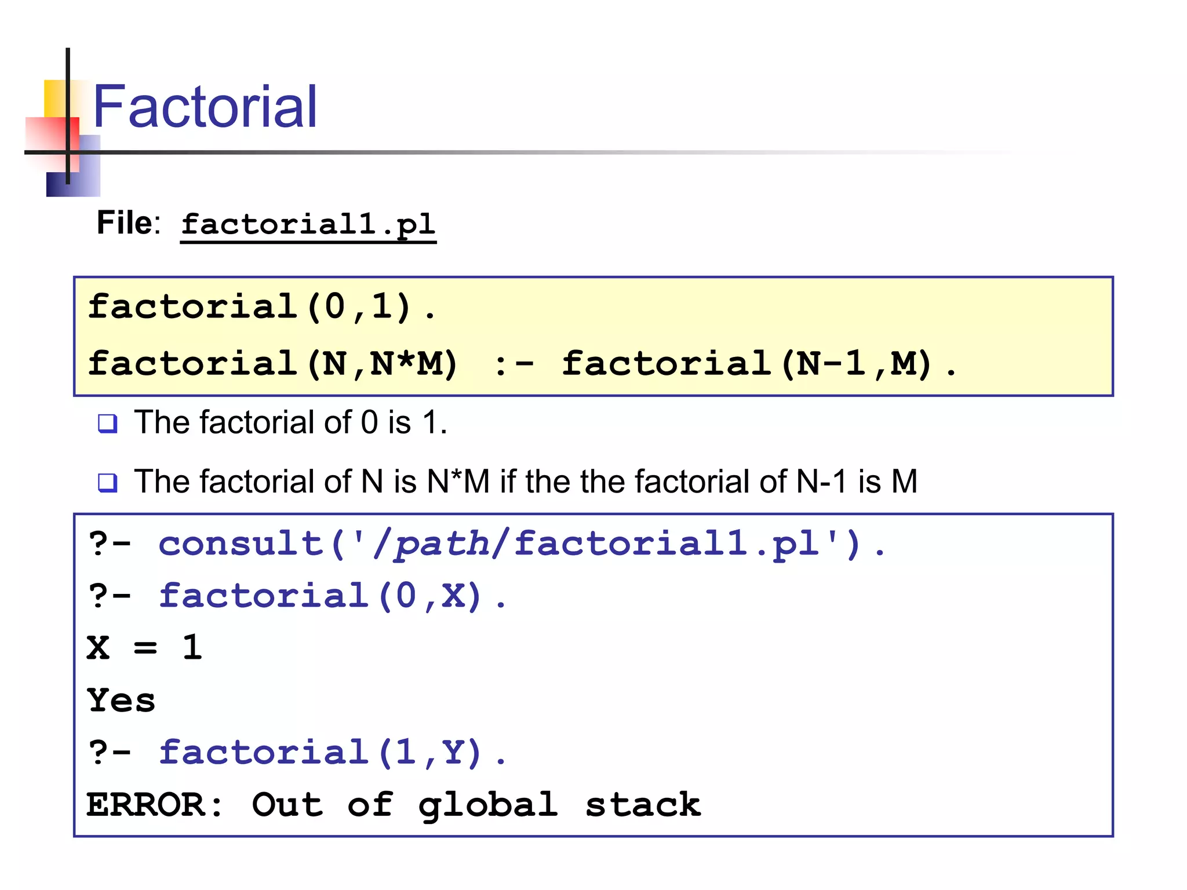Open the underlined factorial1.pl file name
This screenshot has width=1187, height=890.
coord(308,226)
